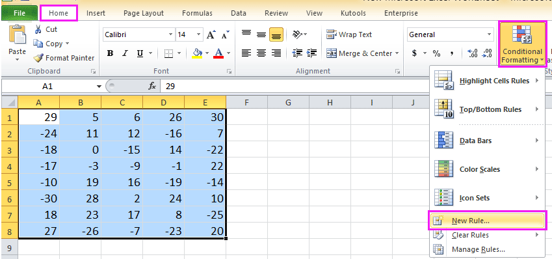The width and height of the screenshot is (552, 259).
Task: Select Manage Rules... menu item
Action: click(487, 249)
